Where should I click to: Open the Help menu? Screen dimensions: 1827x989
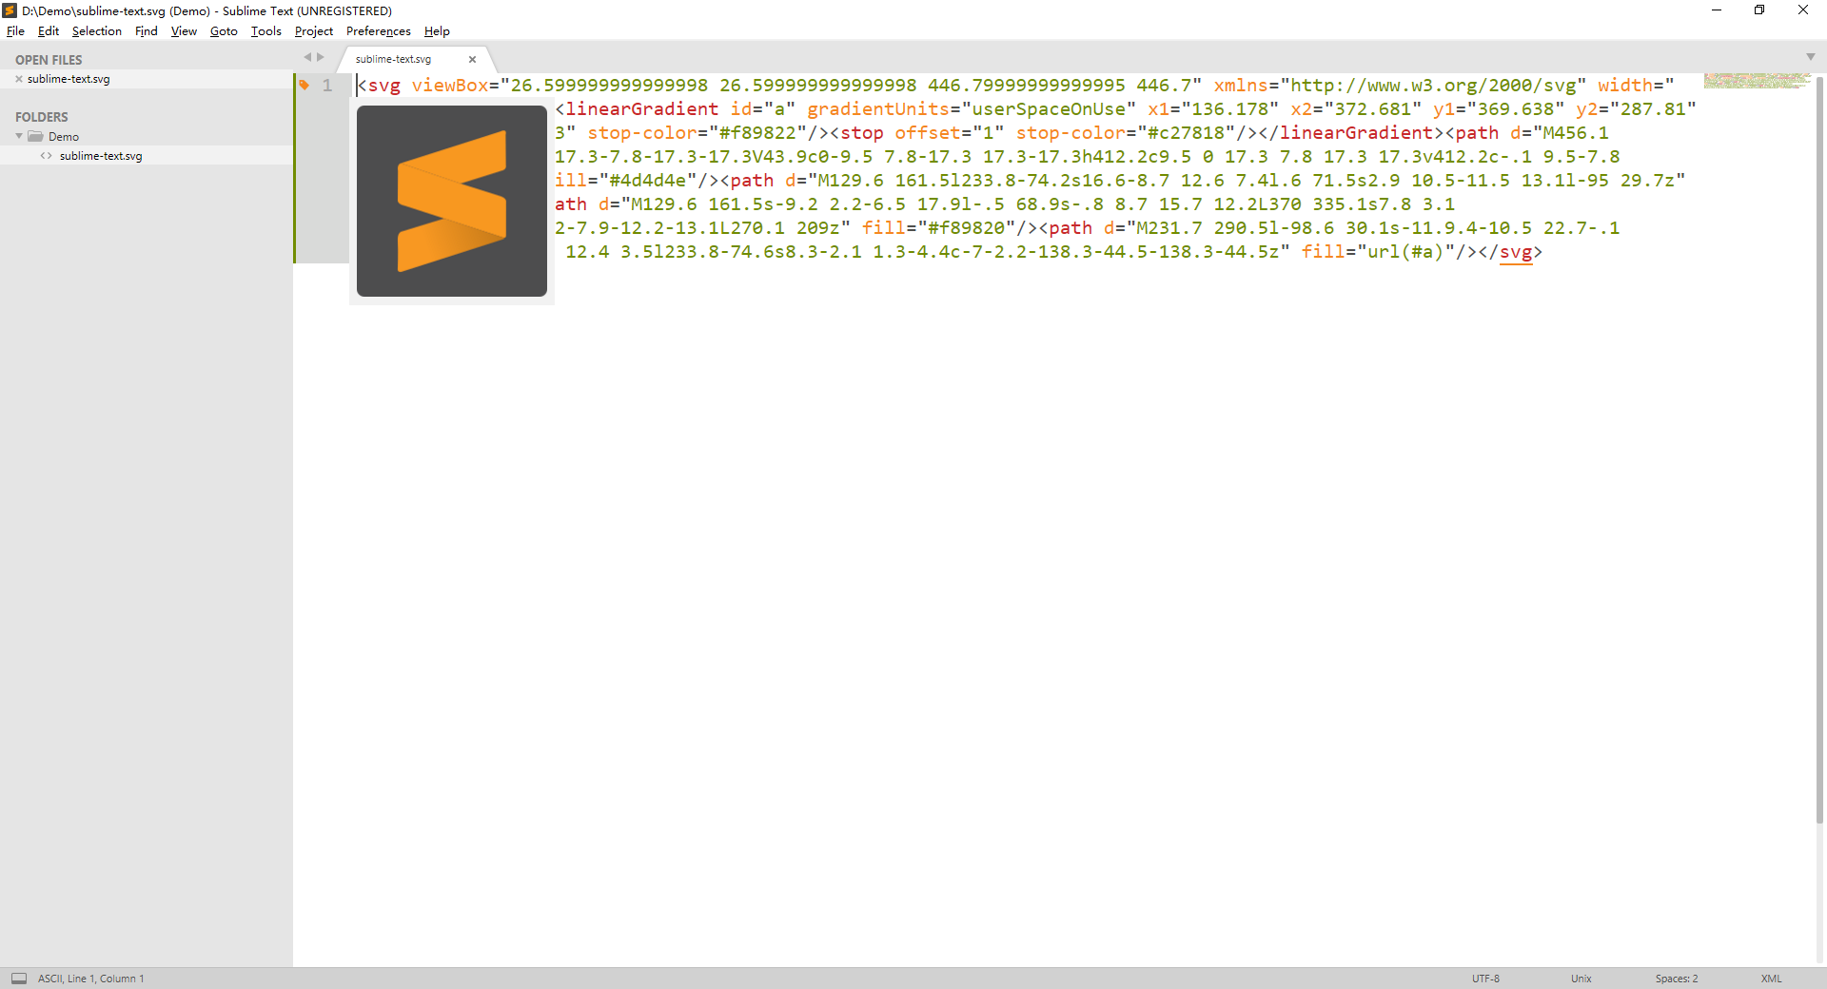(437, 31)
